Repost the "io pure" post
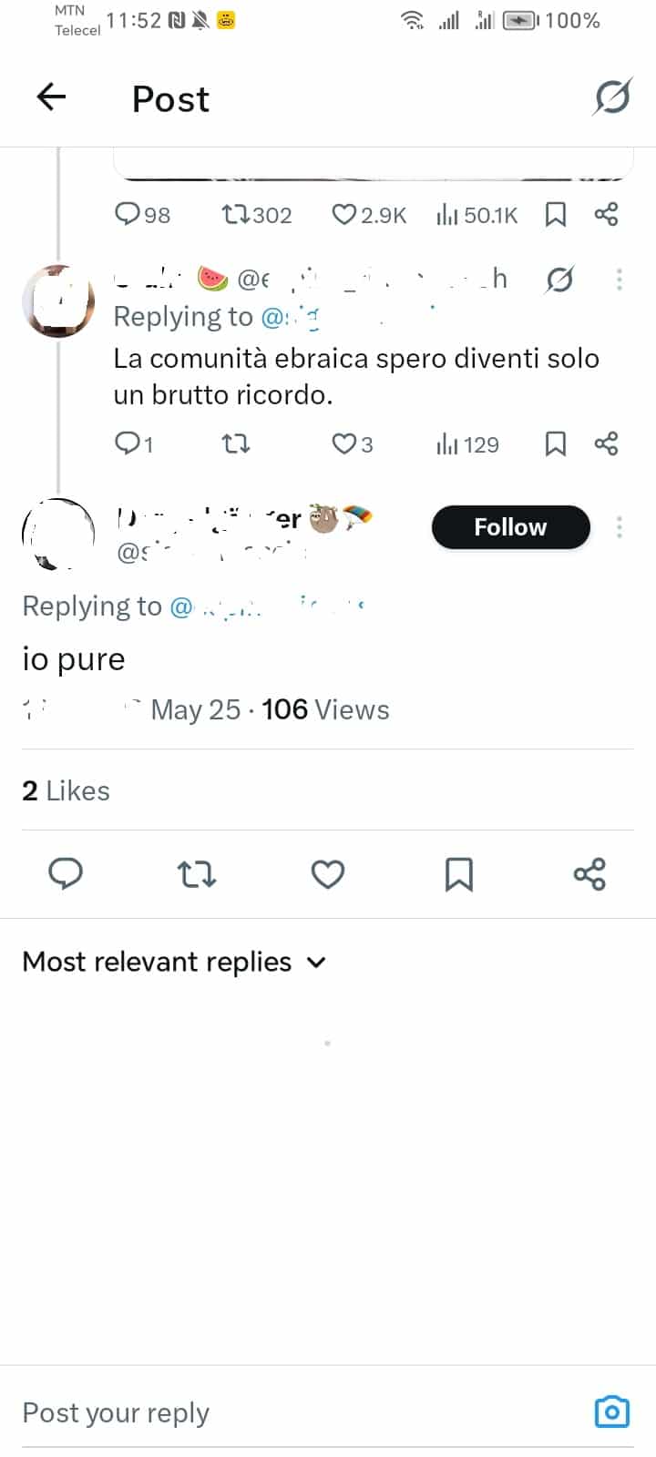The image size is (656, 1457). (x=196, y=874)
